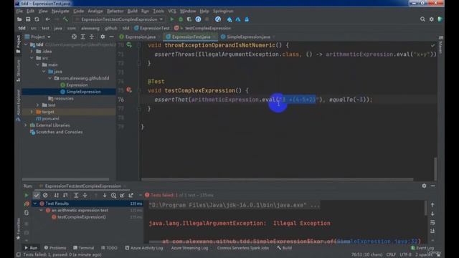This screenshot has height=258, width=459.
Task: Expand all in Project panel header
Action: tap(83, 37)
